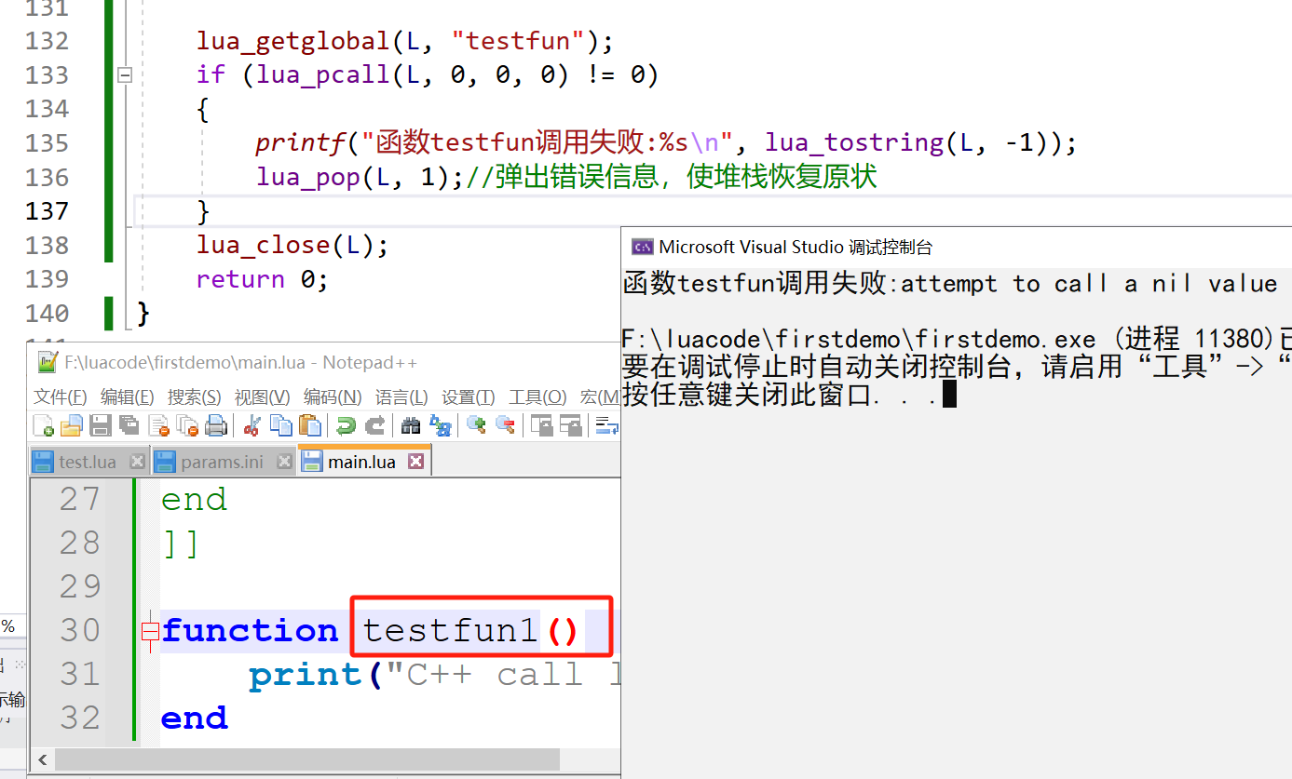
Task: Click the Synchronize Horizontal Scrolling icon
Action: (x=571, y=425)
